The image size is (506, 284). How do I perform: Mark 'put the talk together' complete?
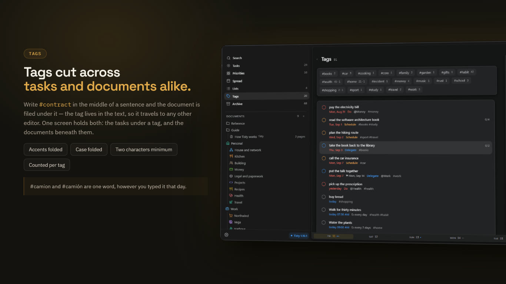(324, 171)
